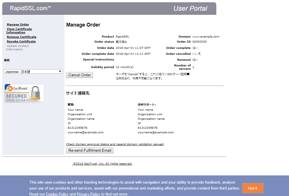Click the Cancel warning text about SSLサーバ証明書

153,76
